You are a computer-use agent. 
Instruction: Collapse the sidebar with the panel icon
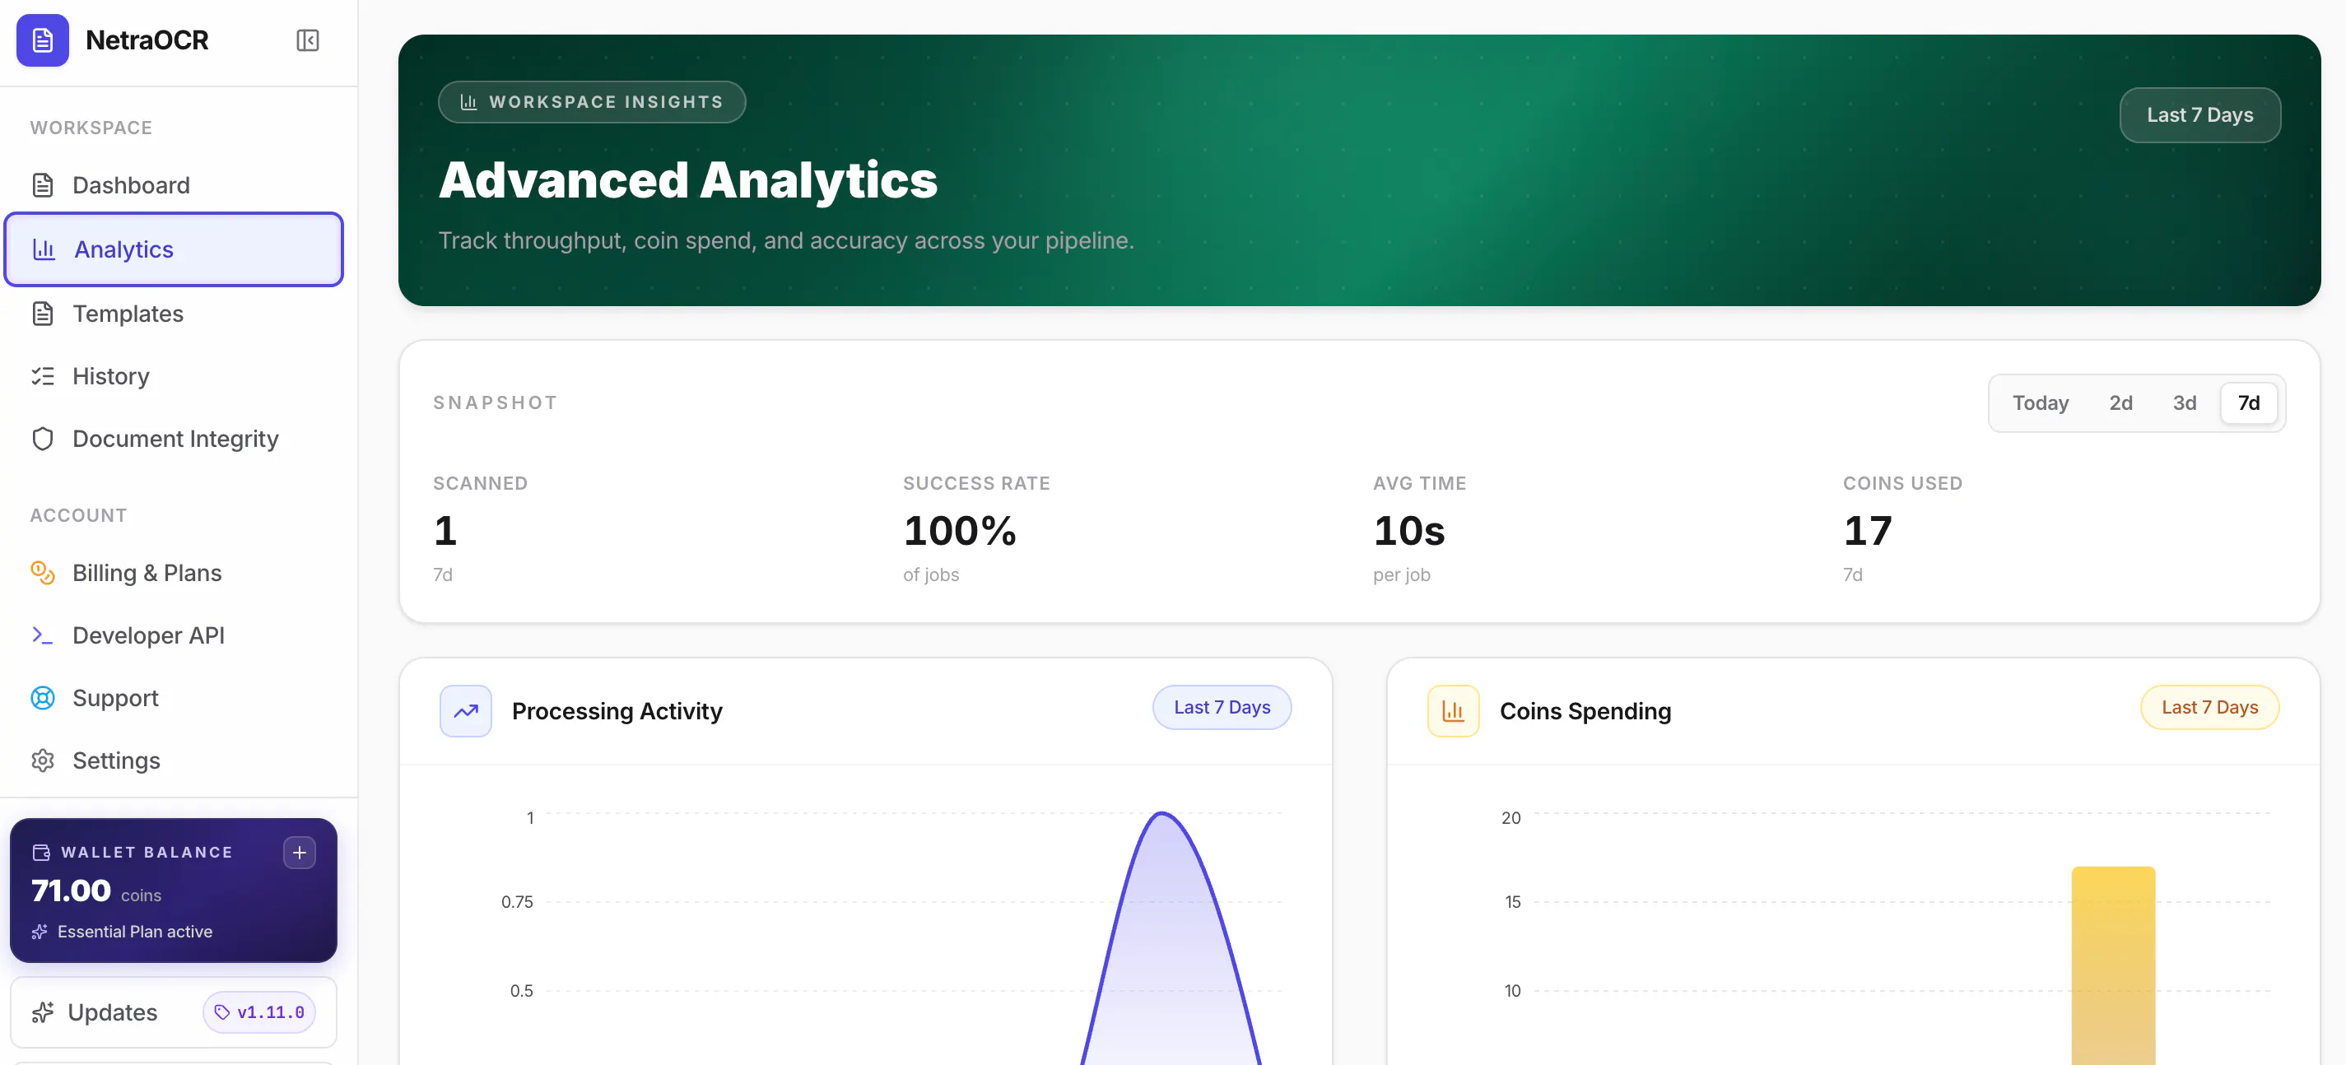pos(308,40)
